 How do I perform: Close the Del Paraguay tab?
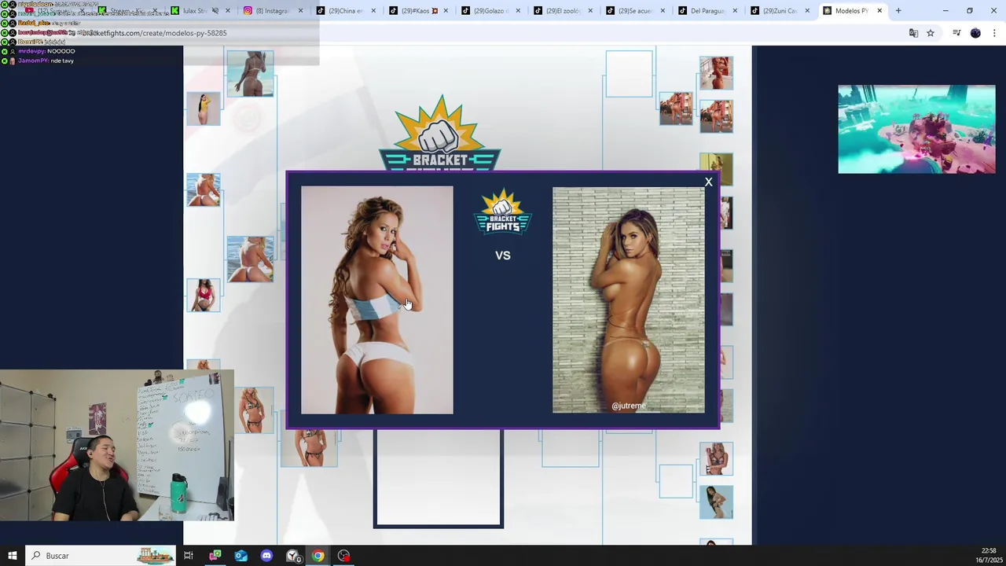(735, 11)
